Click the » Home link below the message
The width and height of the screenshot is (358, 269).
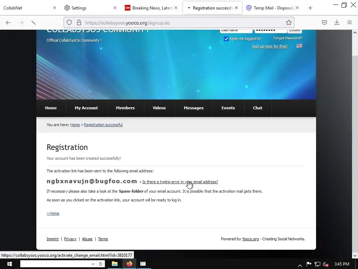[53, 213]
